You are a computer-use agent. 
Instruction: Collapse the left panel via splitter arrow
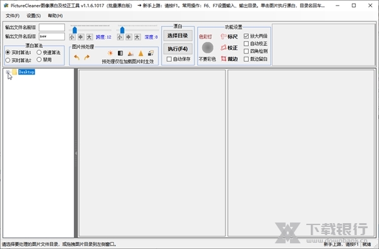click(76, 153)
